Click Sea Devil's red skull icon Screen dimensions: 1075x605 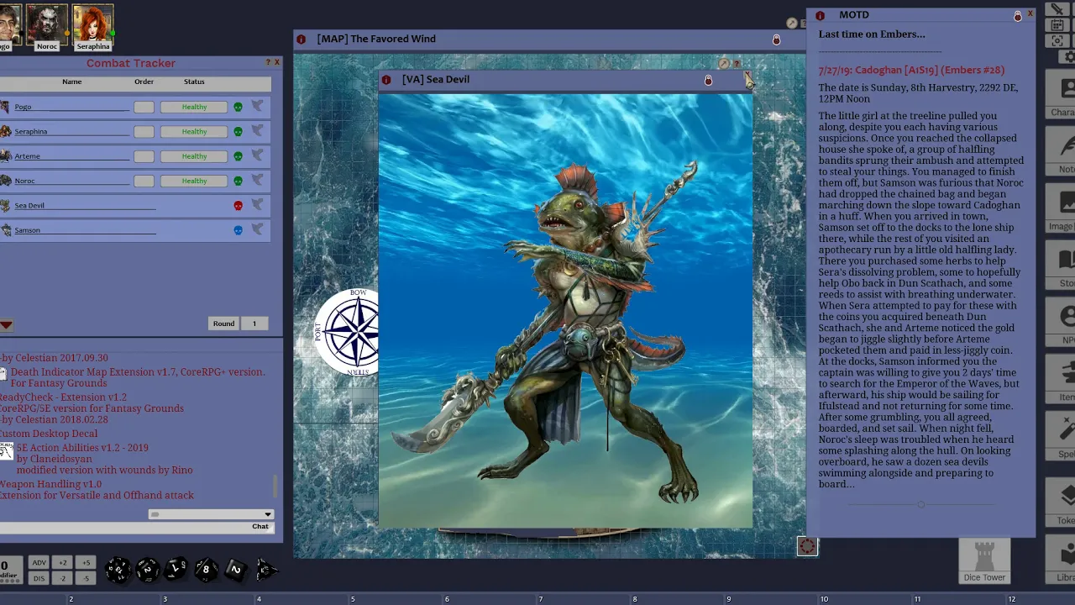tap(238, 205)
